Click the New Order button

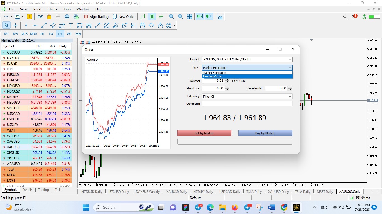pos(124,17)
